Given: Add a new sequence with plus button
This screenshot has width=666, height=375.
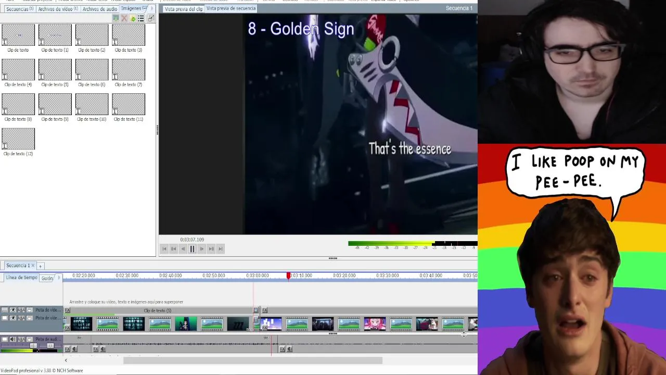Looking at the screenshot, I should pos(40,266).
